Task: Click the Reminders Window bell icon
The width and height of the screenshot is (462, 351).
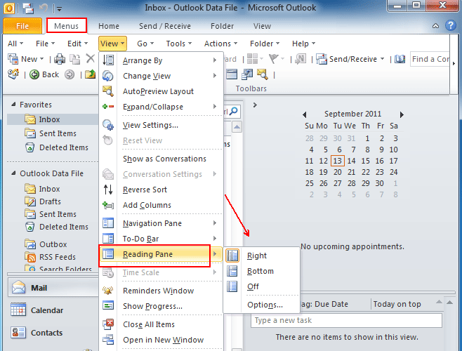Action: pos(108,291)
